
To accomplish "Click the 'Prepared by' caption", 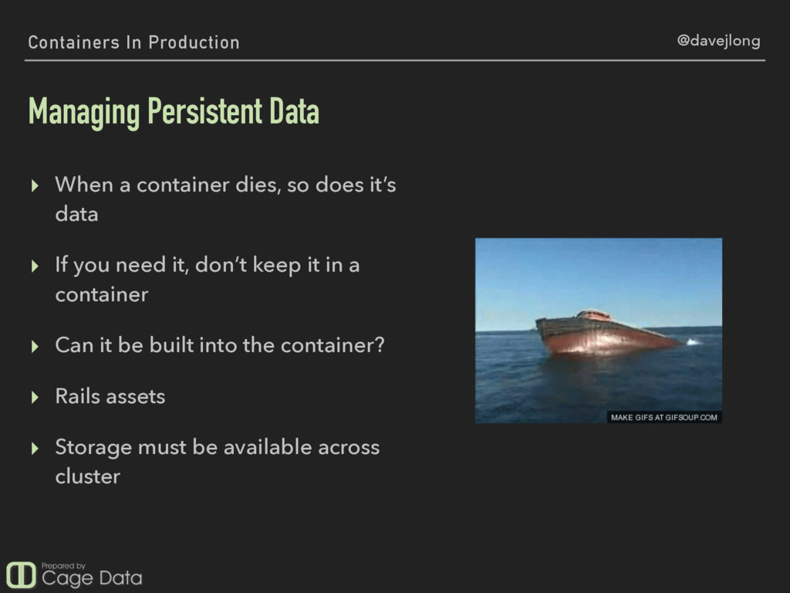I will pos(63,566).
